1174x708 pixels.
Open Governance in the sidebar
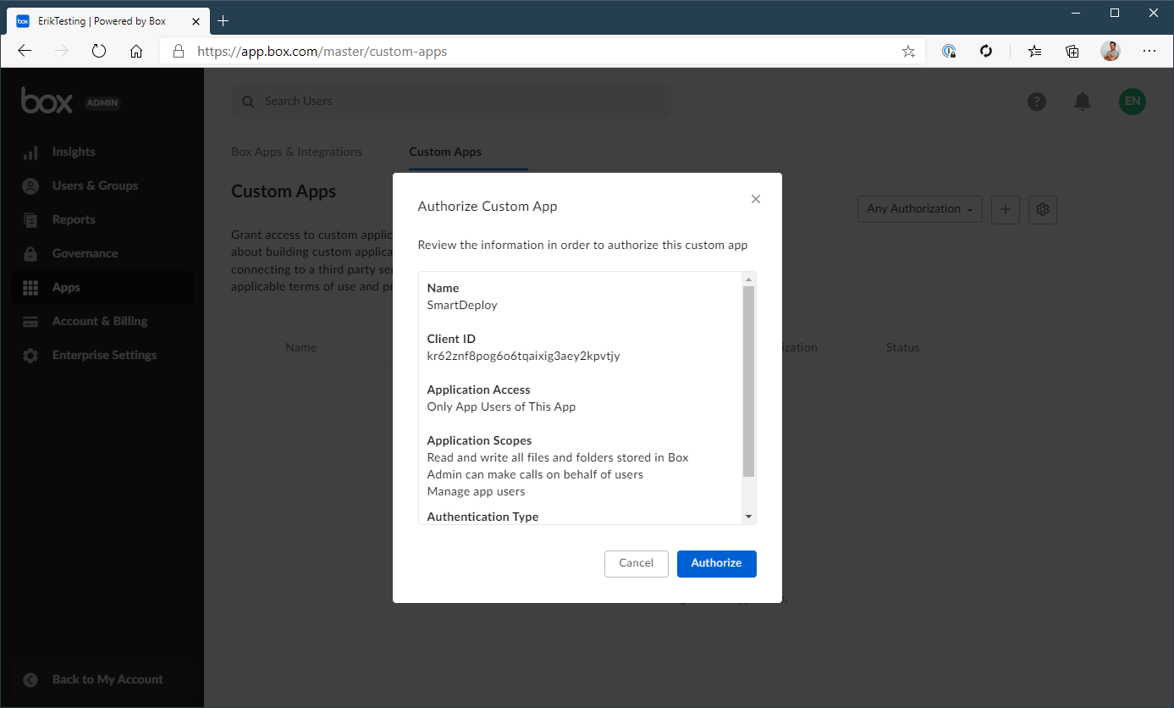(102, 254)
